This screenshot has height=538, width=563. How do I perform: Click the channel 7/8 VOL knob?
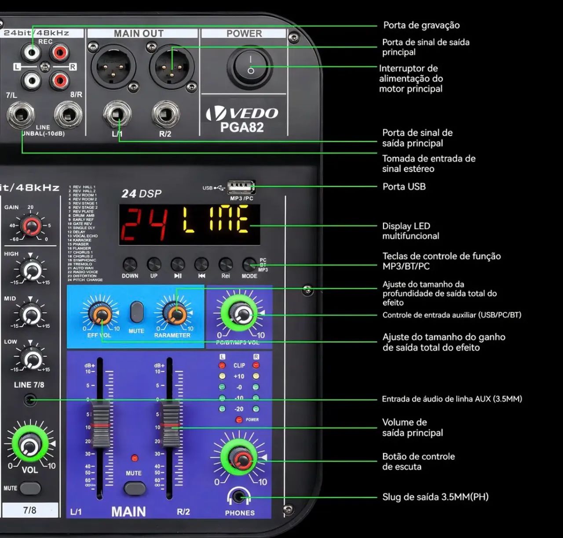click(30, 444)
